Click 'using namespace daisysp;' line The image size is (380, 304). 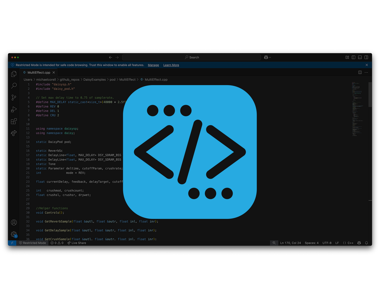click(x=57, y=129)
